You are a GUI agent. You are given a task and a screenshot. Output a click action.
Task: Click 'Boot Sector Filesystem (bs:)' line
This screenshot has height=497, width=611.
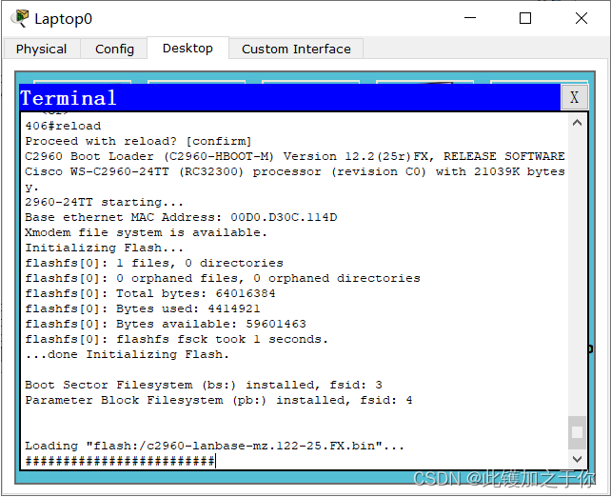204,385
